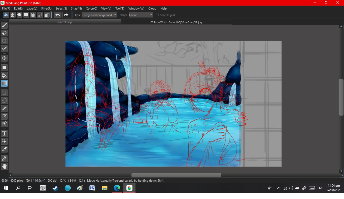Open the Help menu
Screen dimensions: 344x199
(163, 9)
